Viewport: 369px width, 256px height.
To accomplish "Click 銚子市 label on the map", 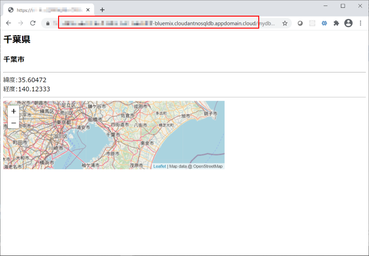I will 211,113.
